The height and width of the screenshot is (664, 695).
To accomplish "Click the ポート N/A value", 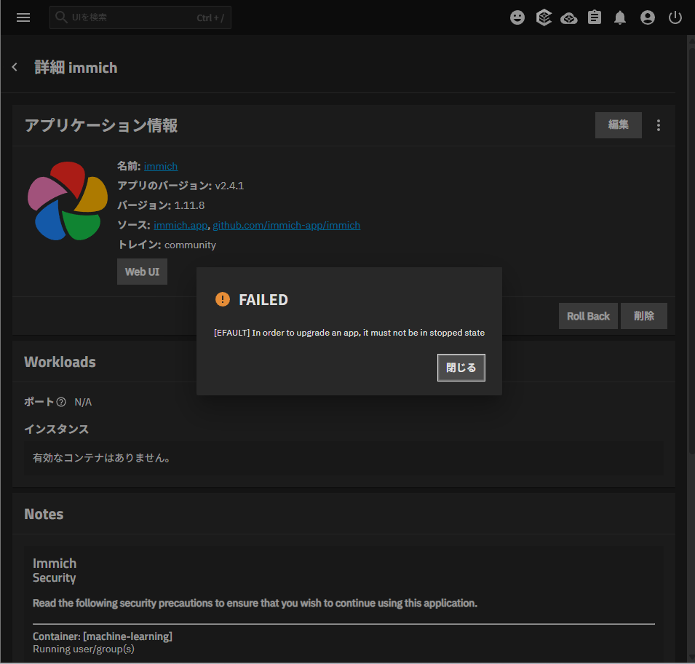I will pyautogui.click(x=83, y=402).
